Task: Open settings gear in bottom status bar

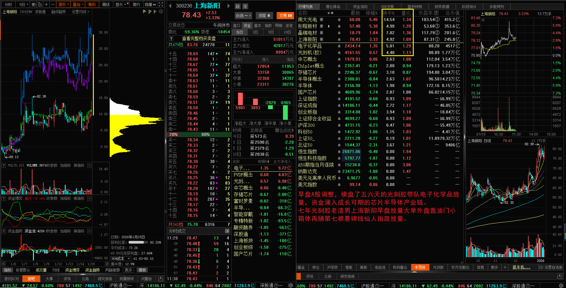Action: point(290,286)
